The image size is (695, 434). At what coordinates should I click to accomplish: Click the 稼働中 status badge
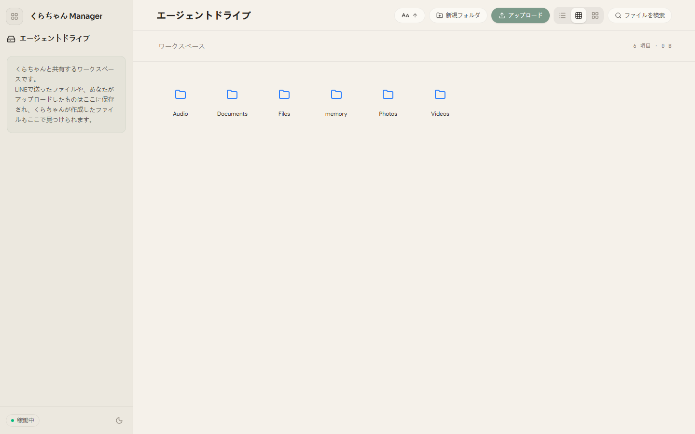[23, 420]
